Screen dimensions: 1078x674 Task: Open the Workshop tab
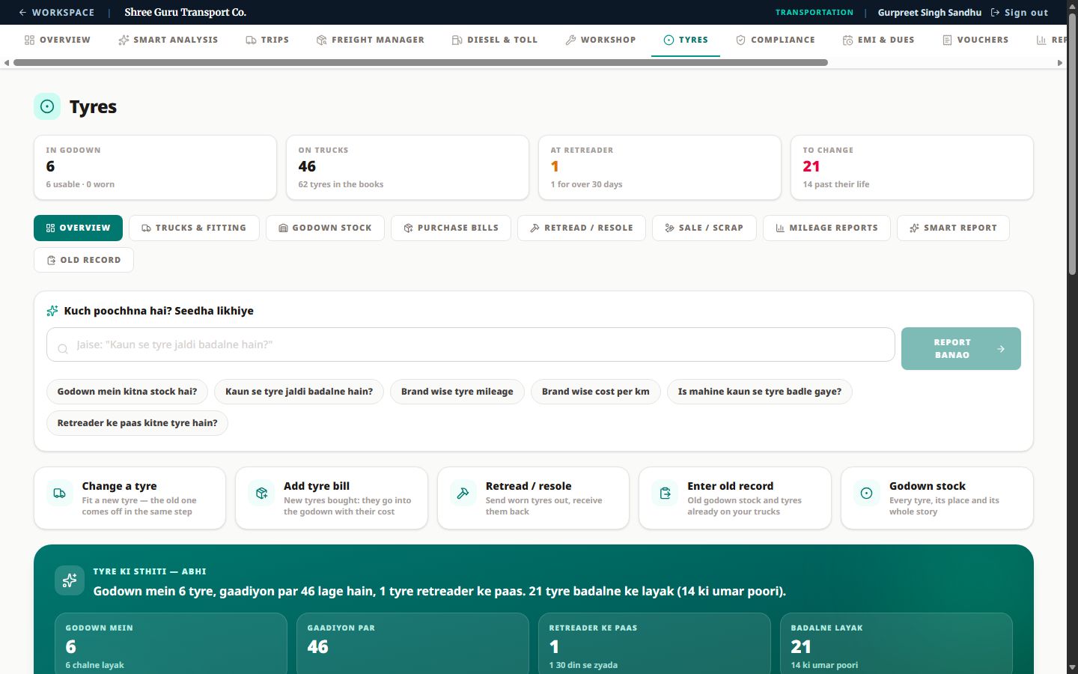pos(600,40)
